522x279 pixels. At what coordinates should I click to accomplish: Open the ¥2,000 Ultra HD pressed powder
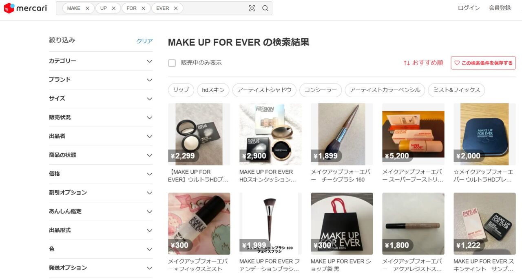(484, 134)
